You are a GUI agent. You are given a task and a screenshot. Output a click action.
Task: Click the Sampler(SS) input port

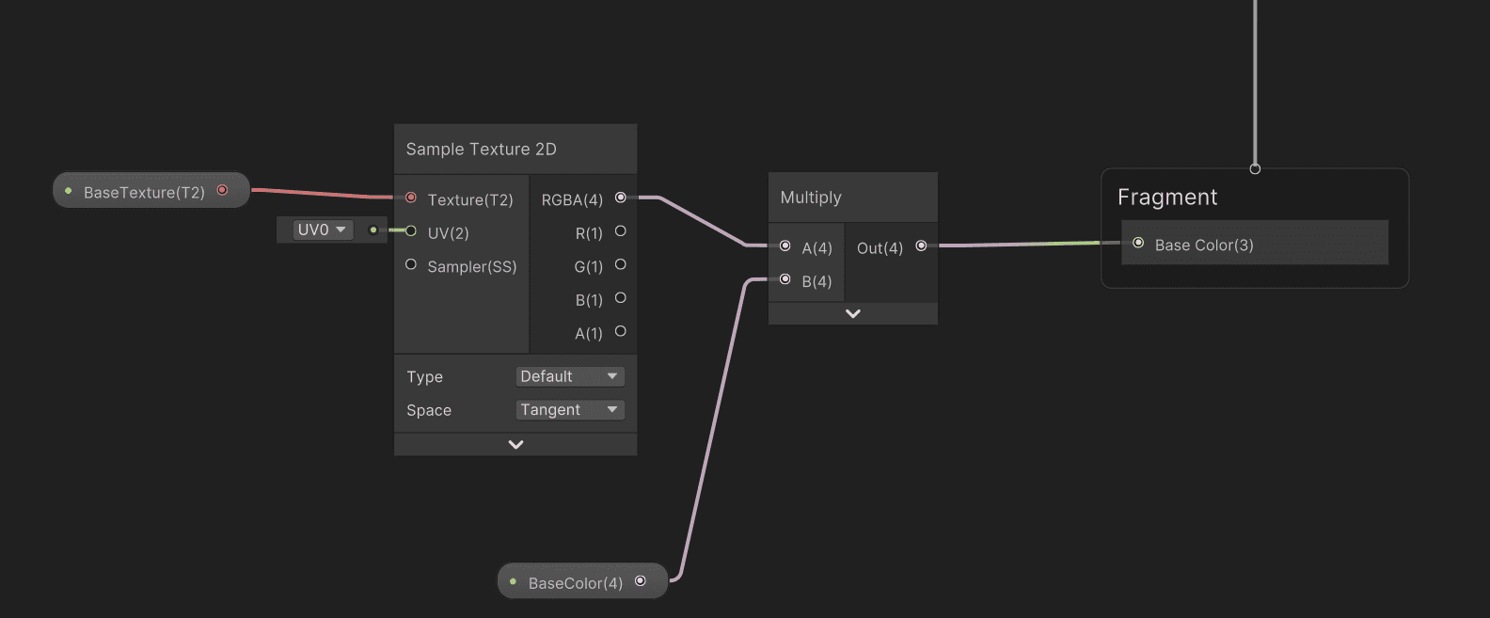pyautogui.click(x=410, y=264)
